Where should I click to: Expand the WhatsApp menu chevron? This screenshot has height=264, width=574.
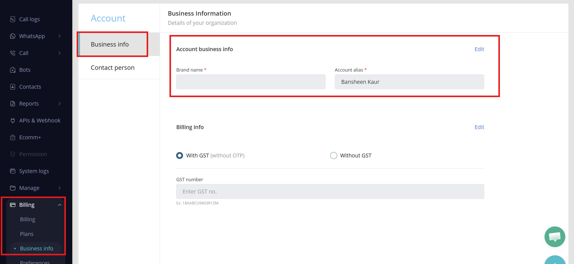click(x=59, y=36)
